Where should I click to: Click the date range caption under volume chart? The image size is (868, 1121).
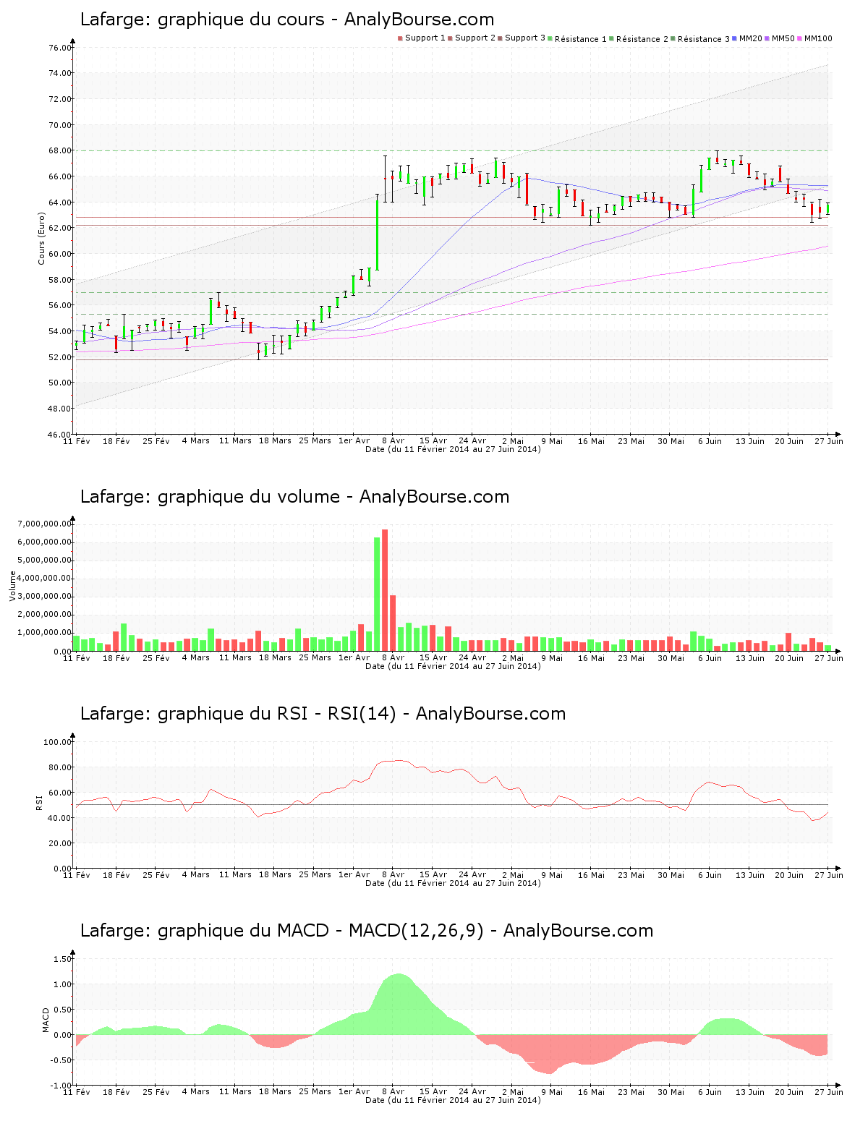coord(453,666)
